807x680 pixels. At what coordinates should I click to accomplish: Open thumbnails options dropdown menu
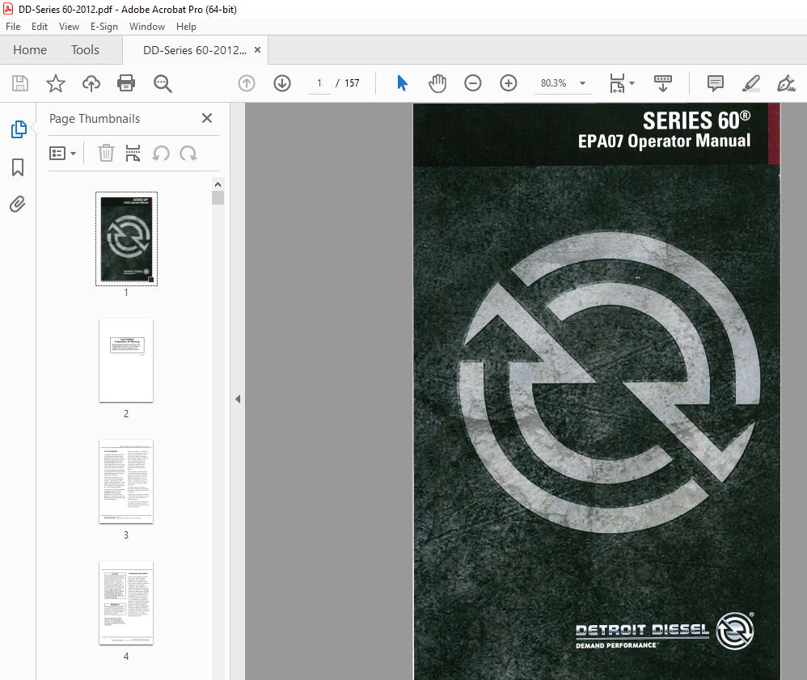click(62, 154)
